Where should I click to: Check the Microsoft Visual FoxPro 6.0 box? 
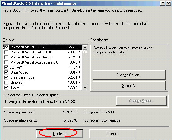pyautogui.click(x=6, y=52)
